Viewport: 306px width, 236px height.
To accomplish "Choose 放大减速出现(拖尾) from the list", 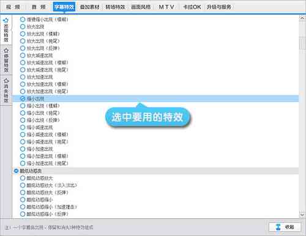I will 44,70.
